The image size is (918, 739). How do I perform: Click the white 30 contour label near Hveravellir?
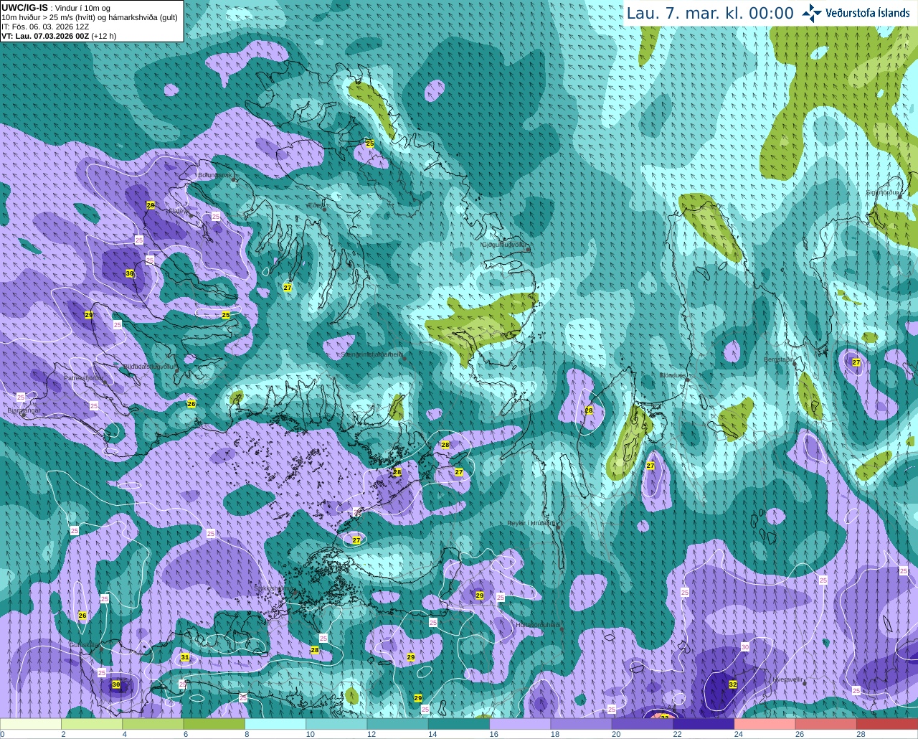[x=745, y=647]
